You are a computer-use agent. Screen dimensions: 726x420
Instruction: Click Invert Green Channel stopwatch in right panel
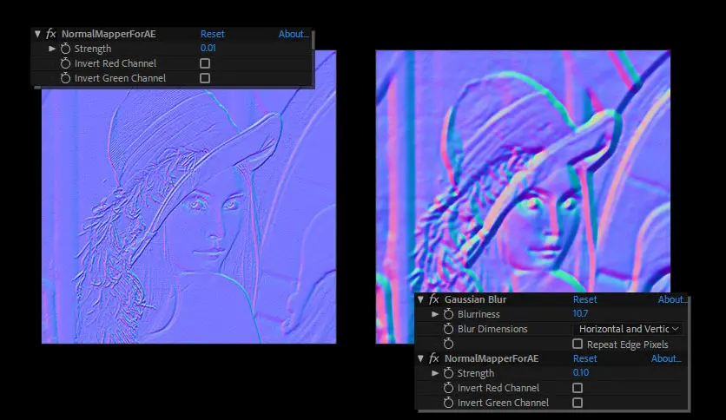[x=448, y=403]
